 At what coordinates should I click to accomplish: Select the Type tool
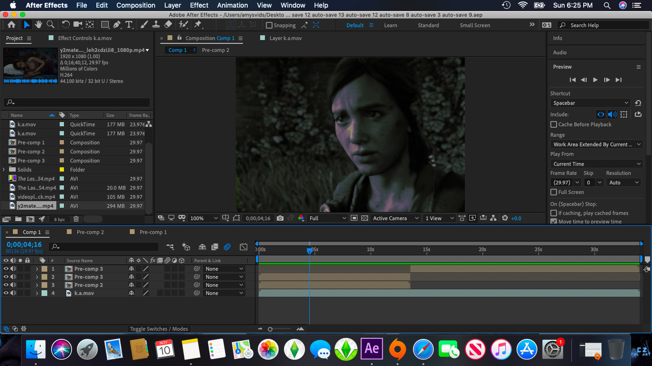tap(129, 25)
